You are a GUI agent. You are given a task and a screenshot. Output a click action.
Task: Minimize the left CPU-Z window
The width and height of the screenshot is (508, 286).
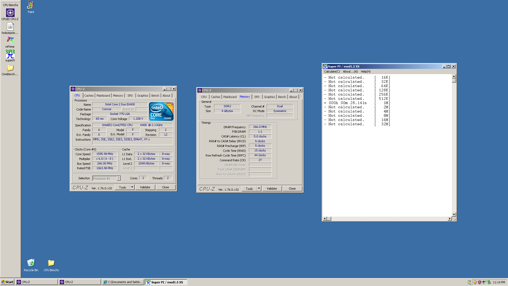(165, 89)
